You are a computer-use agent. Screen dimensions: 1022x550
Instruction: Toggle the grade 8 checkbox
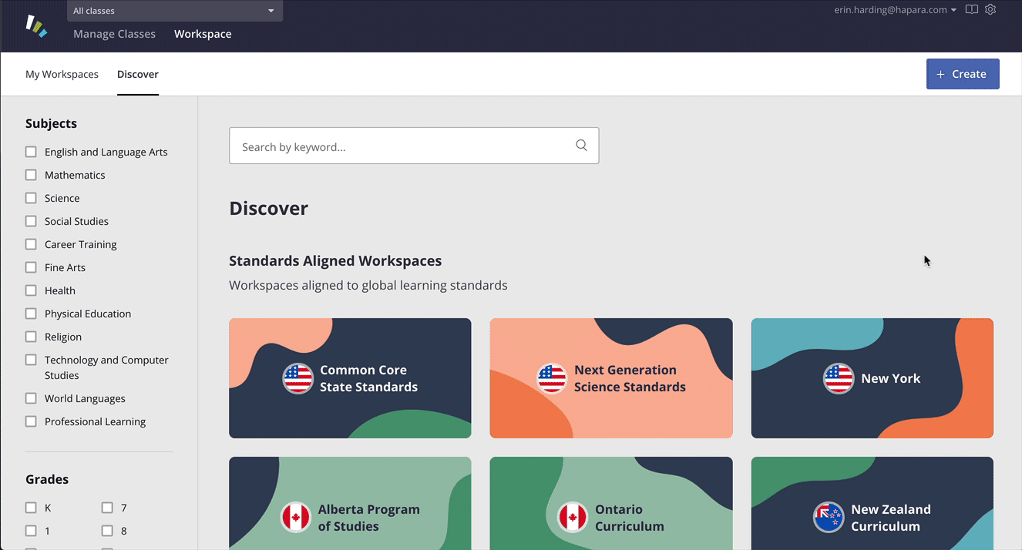pyautogui.click(x=107, y=531)
